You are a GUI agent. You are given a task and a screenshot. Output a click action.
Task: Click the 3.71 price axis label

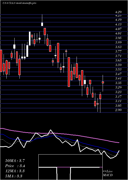point(118,56)
